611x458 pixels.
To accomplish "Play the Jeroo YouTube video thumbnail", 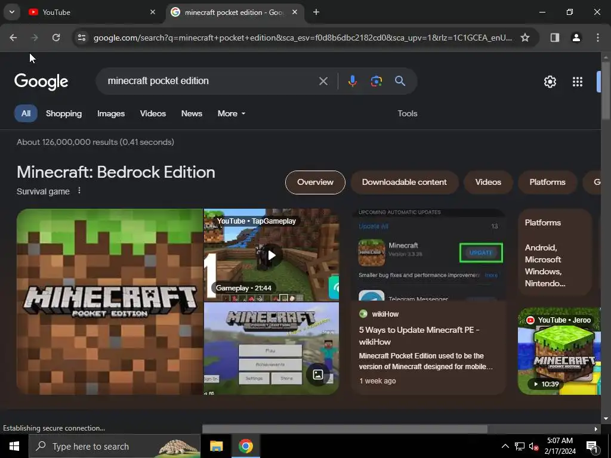I will 559,351.
